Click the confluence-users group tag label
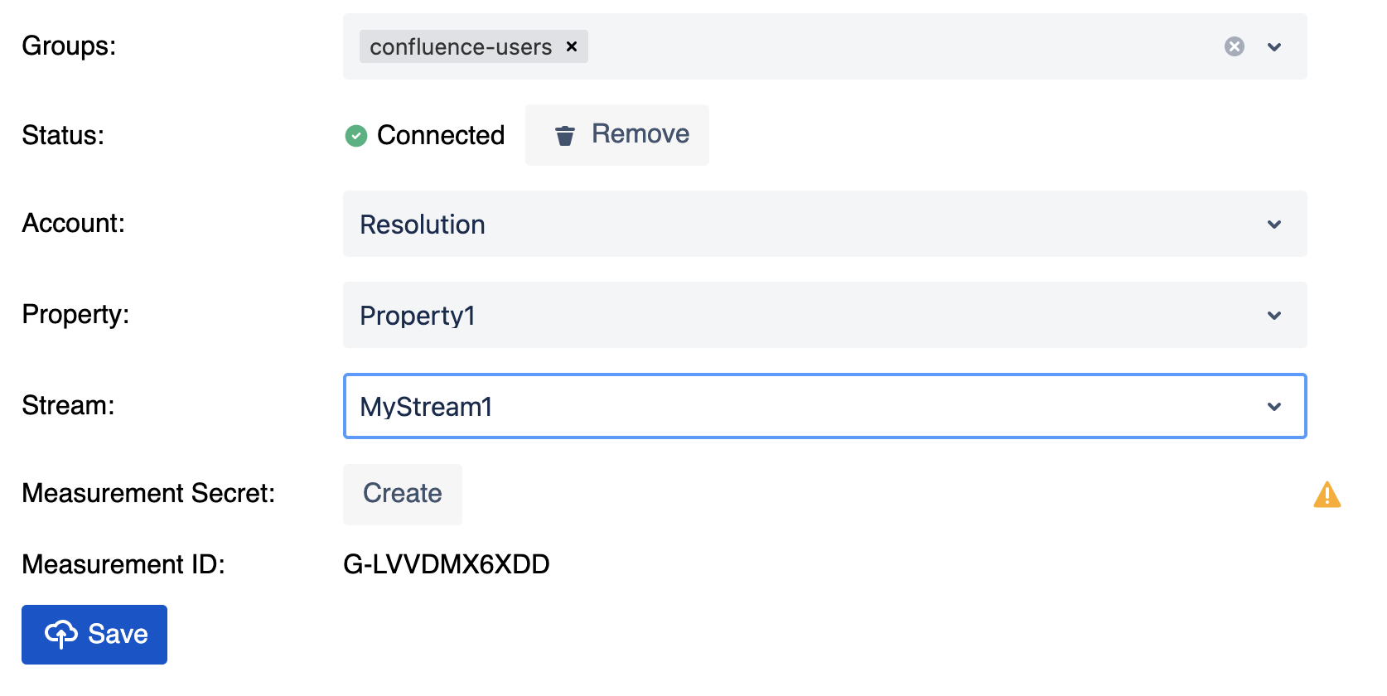Image resolution: width=1387 pixels, height=696 pixels. (461, 47)
